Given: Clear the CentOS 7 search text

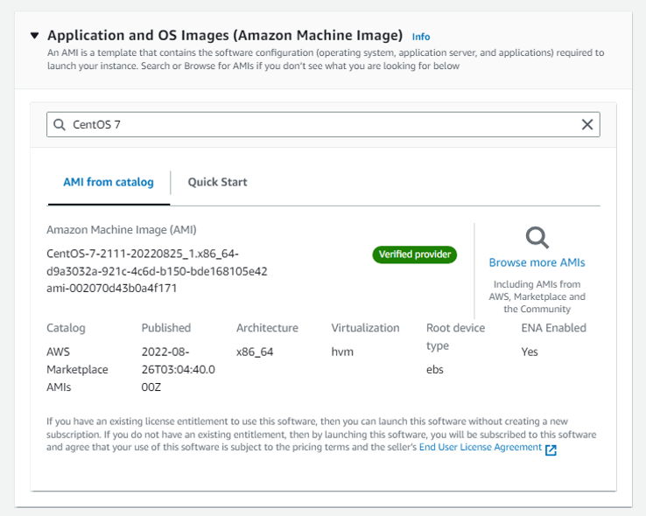Looking at the screenshot, I should 587,124.
